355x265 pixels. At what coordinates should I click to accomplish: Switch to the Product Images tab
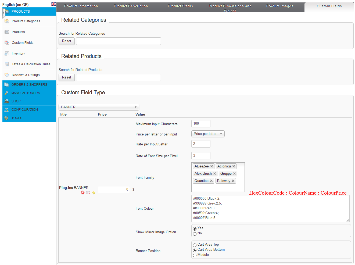tap(279, 6)
